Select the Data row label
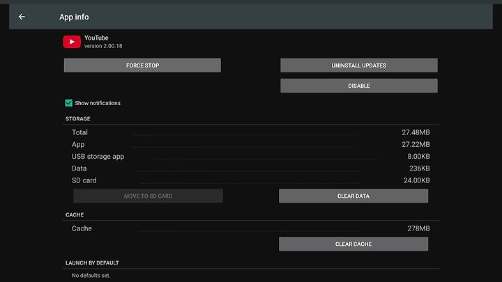The width and height of the screenshot is (502, 282). pyautogui.click(x=79, y=169)
